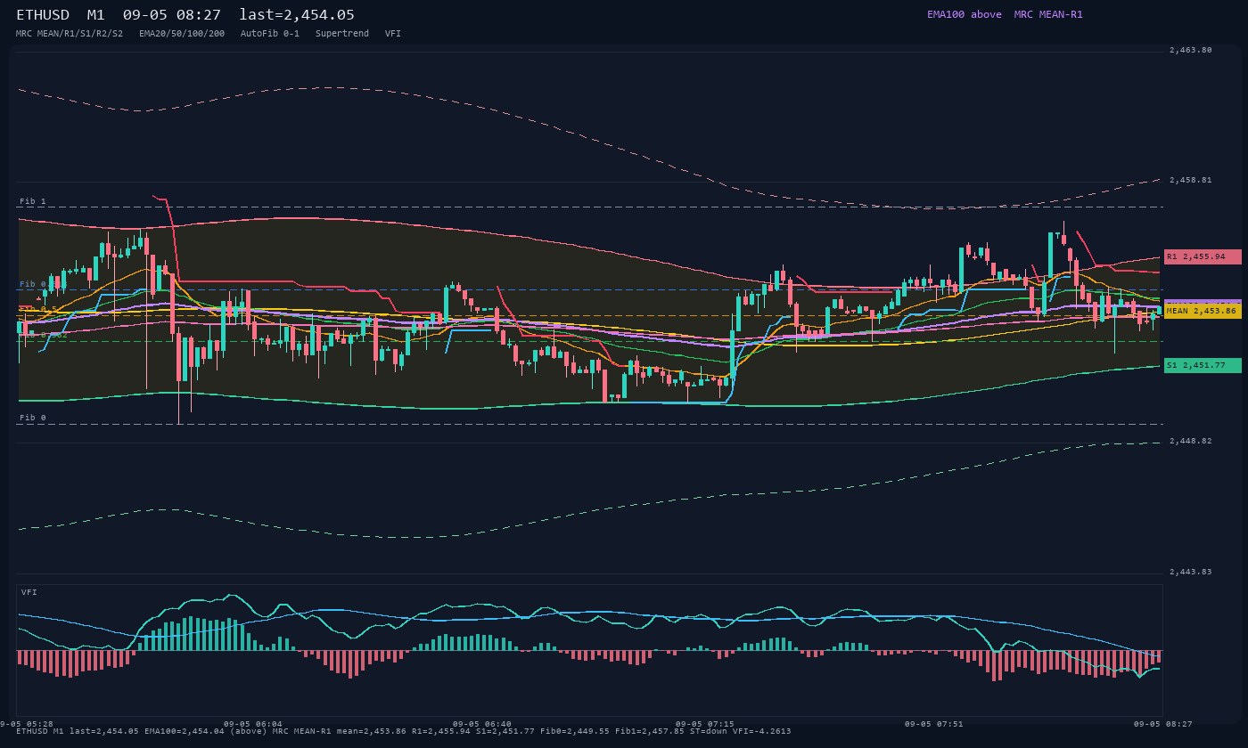Click the 2,448.82 price axis label
1248x748 pixels.
point(1190,441)
